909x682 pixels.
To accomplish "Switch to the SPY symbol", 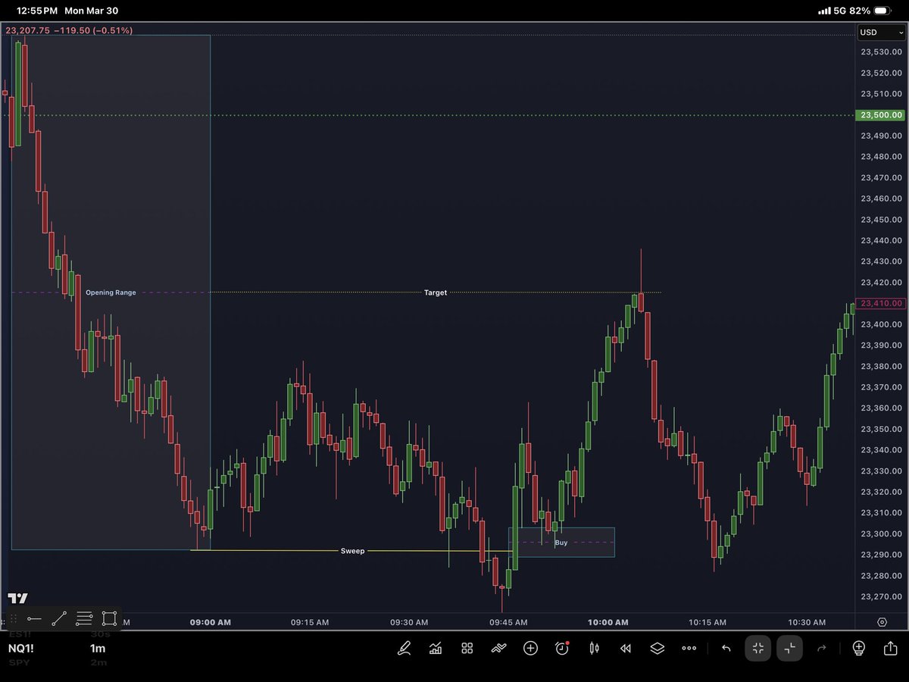I will click(18, 662).
